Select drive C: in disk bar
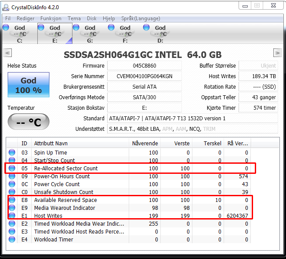Image resolution: width=286 pixels, height=259 pixels. [x=20, y=33]
